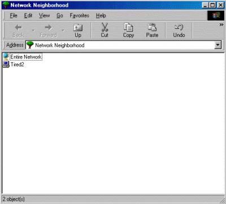226x204 pixels.
Task: Open the Go menu
Action: point(60,15)
